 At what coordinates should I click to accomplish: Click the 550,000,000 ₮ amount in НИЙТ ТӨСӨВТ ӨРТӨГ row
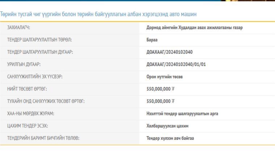click(161, 89)
